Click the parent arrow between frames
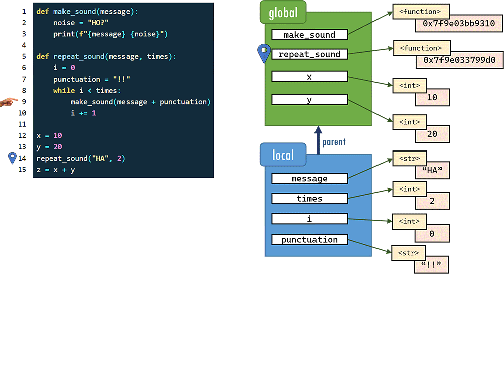 click(x=318, y=139)
